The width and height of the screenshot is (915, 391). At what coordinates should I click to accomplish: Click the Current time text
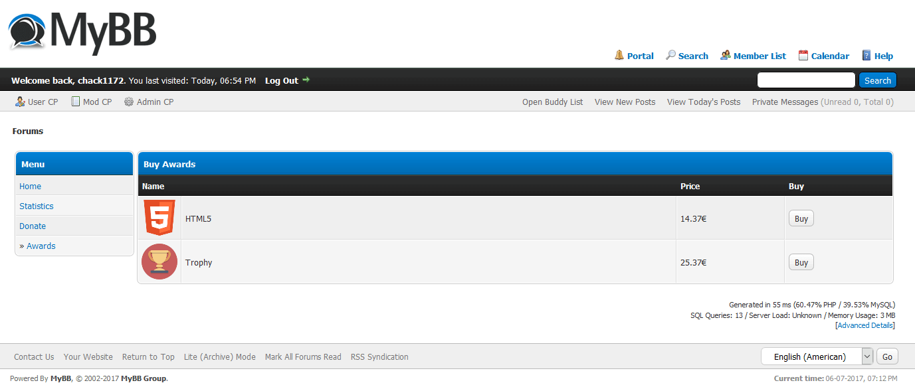(x=835, y=378)
